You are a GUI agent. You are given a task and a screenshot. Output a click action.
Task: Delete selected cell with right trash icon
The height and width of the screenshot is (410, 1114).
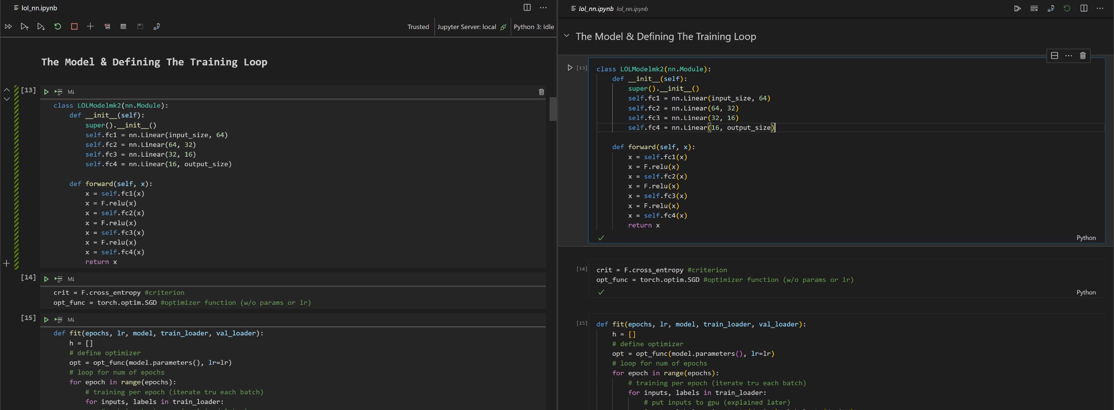(1083, 56)
